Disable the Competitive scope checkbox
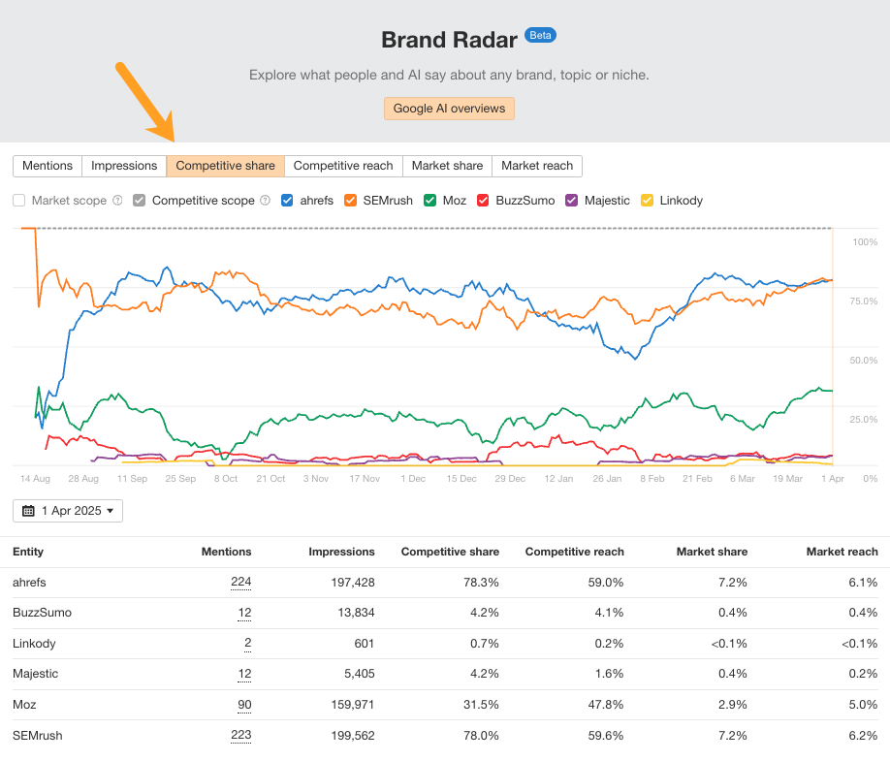This screenshot has width=890, height=761. point(138,201)
